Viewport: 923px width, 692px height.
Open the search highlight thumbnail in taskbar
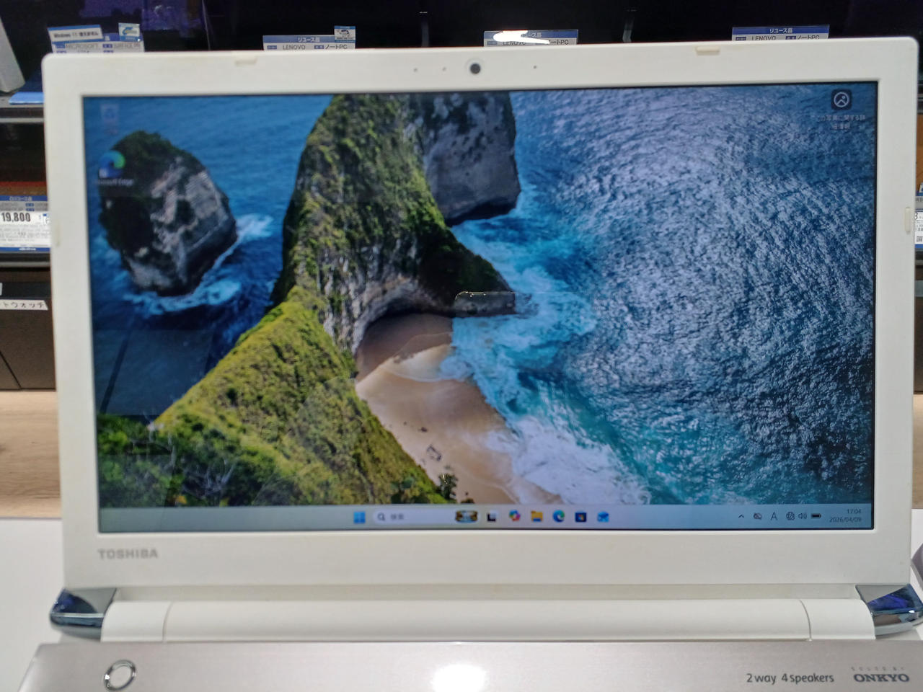466,516
